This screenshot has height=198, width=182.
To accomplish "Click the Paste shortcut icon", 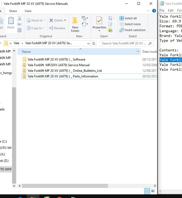I will [x=20, y=30].
